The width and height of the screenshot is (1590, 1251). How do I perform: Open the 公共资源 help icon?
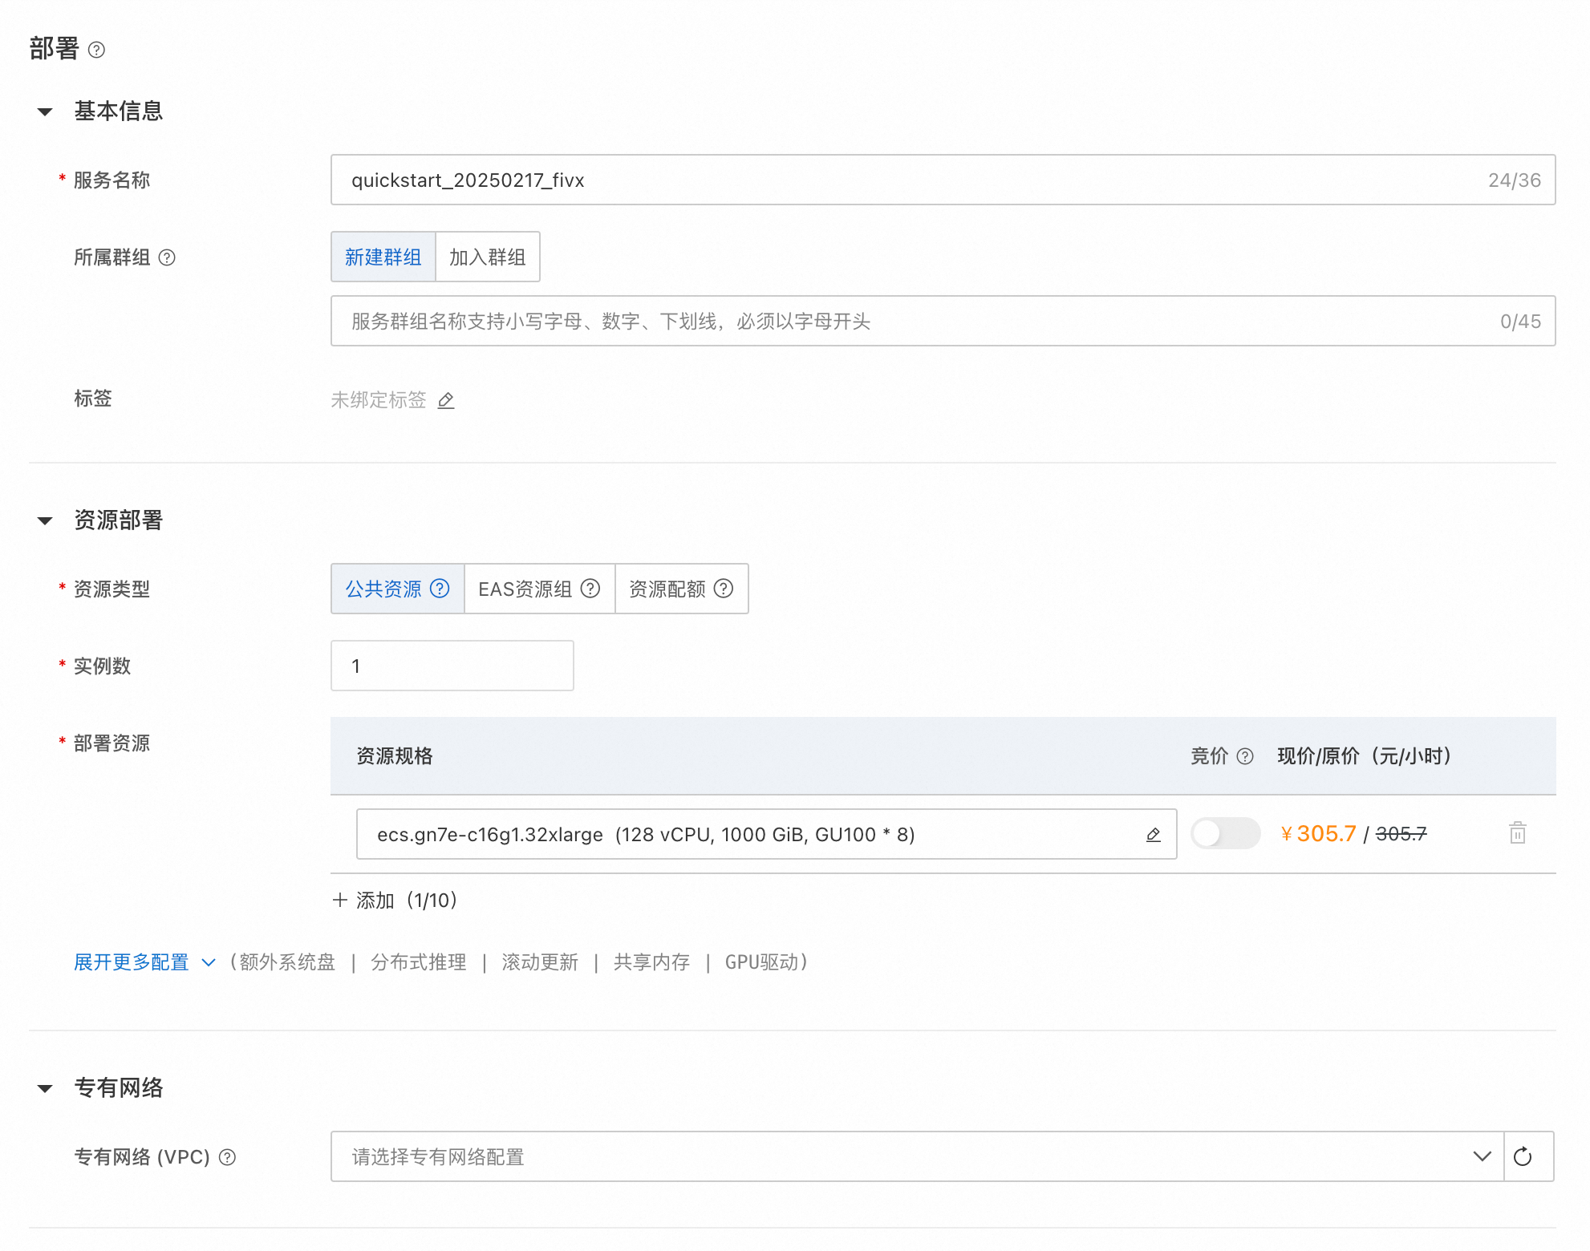[x=440, y=588]
